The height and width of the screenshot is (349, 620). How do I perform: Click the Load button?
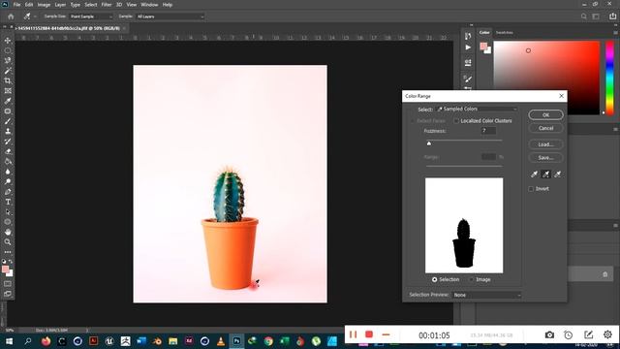point(545,144)
